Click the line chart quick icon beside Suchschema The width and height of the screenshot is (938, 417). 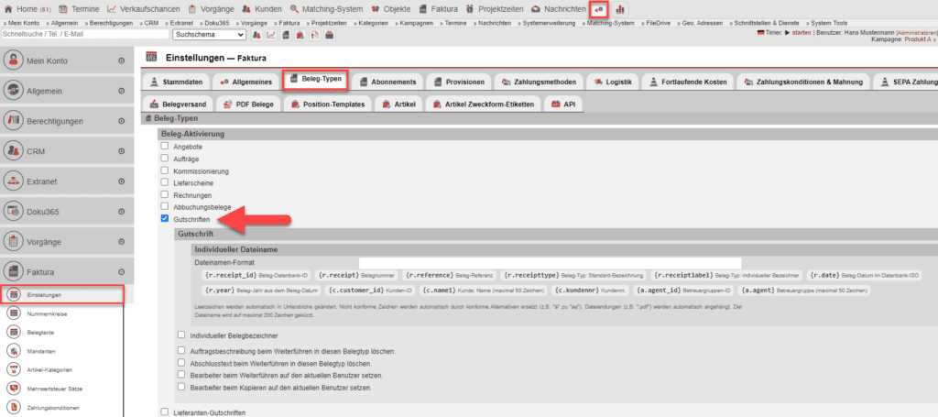[271, 35]
